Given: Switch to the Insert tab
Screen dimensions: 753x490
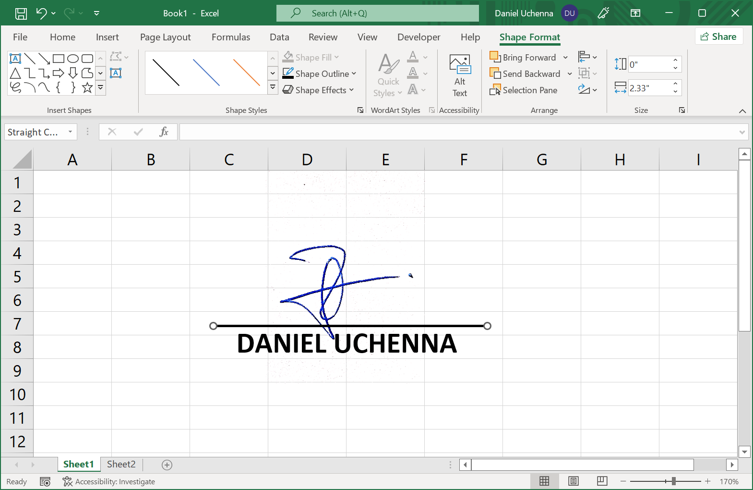Looking at the screenshot, I should pyautogui.click(x=107, y=37).
